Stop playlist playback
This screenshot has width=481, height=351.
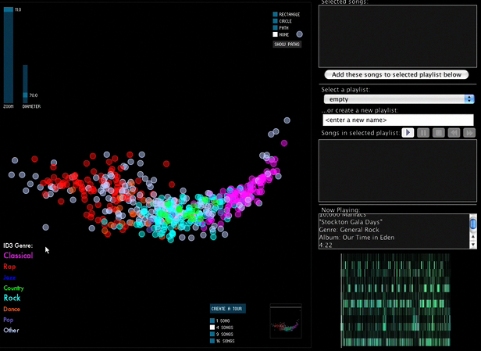[x=438, y=133]
